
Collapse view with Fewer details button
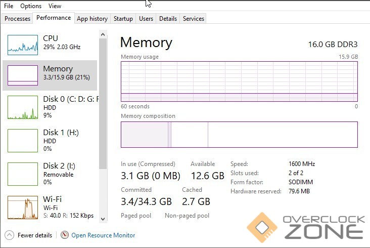34,235
